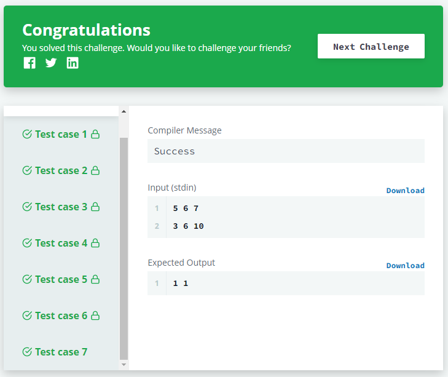Go to the Next Challenge
The height and width of the screenshot is (377, 448).
pos(371,46)
